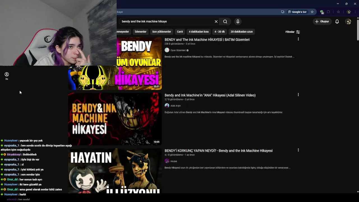Go to Oyun Gizemleri channel
Screen dimensions: 359x202
tap(178, 50)
